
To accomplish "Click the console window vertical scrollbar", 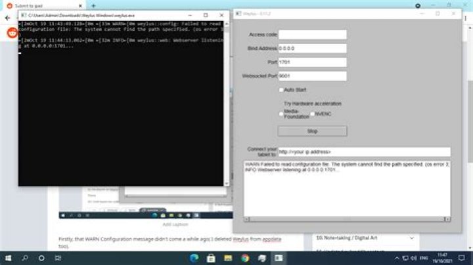I will (227, 103).
